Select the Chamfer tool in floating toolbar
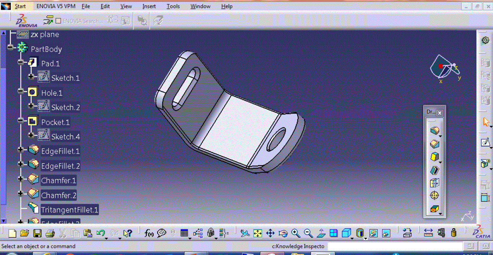Screen dimensions: 493x255 tap(434, 144)
